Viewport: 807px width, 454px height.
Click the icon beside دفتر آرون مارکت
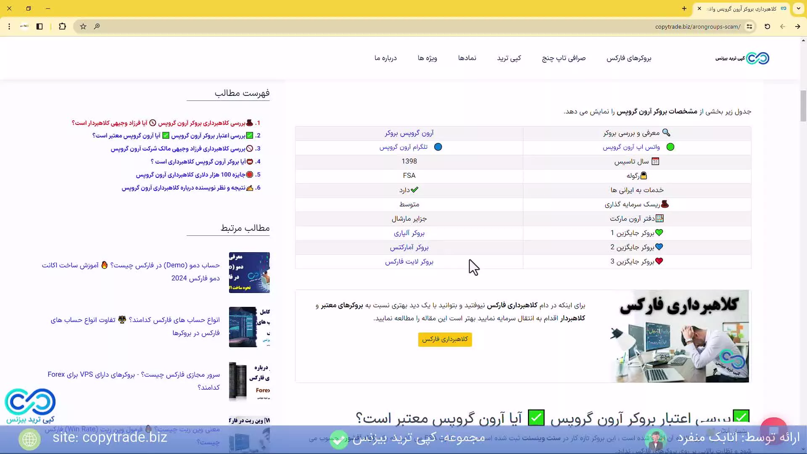click(660, 219)
